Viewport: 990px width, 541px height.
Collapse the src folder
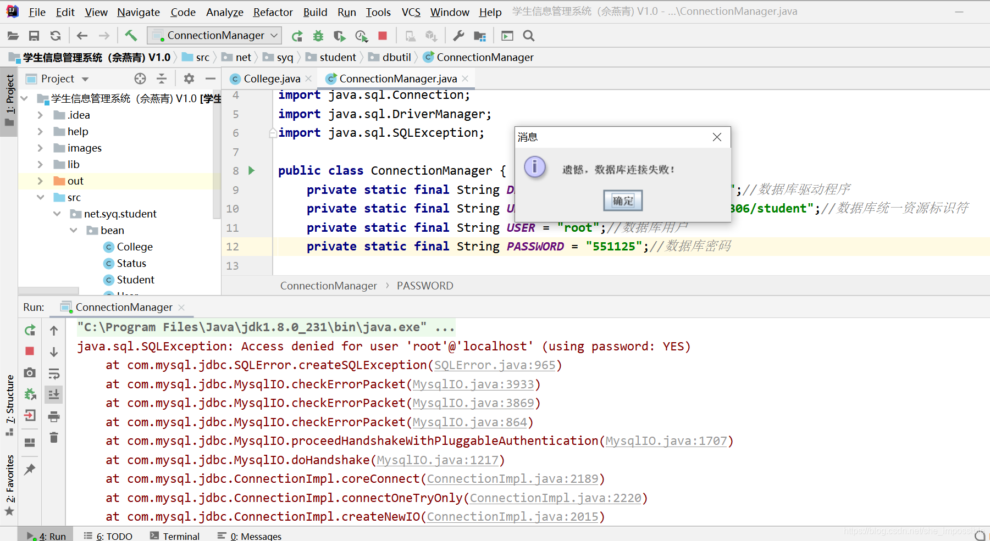click(x=40, y=197)
